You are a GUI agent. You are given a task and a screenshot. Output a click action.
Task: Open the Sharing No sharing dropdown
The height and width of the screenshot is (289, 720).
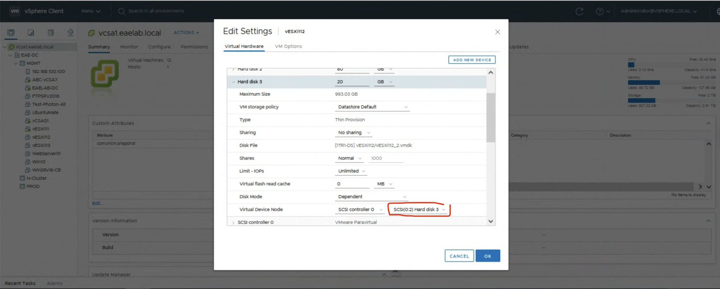[354, 133]
